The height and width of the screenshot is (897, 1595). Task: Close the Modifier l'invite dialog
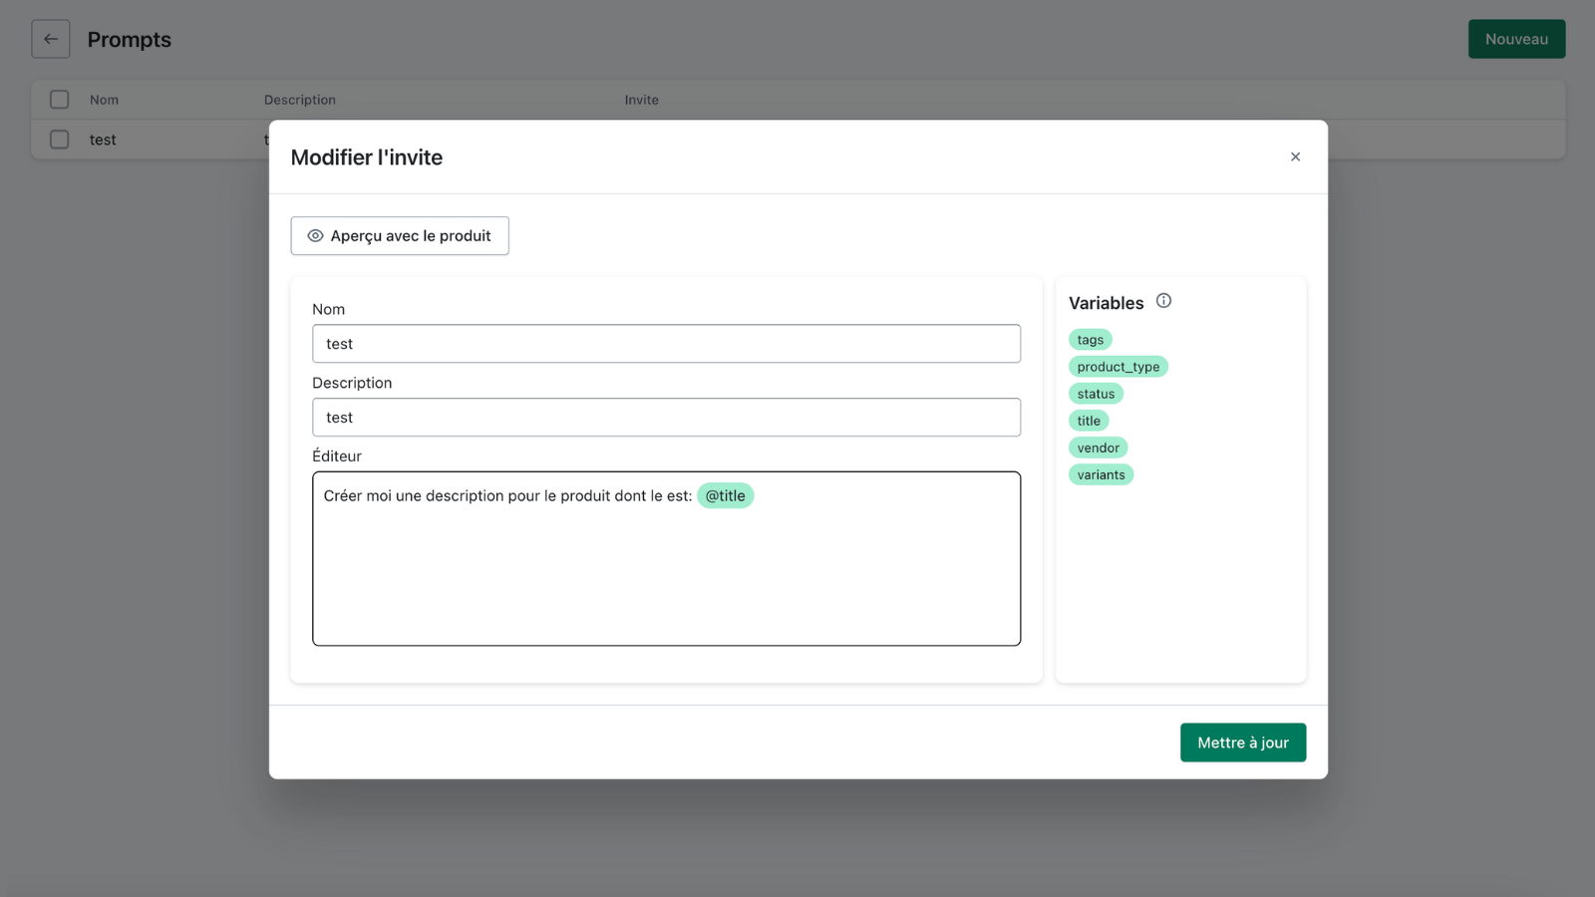1295,156
